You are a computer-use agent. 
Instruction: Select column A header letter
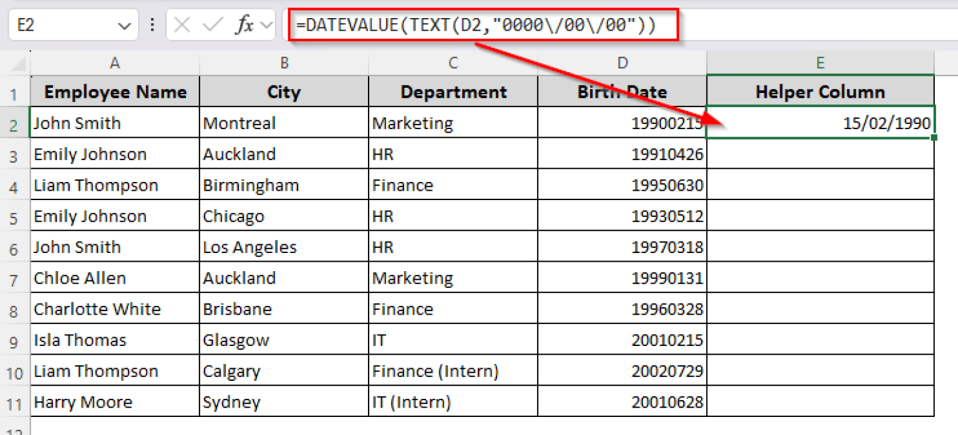pos(114,62)
